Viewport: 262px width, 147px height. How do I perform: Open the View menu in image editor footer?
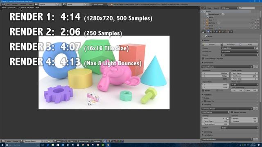(9, 141)
